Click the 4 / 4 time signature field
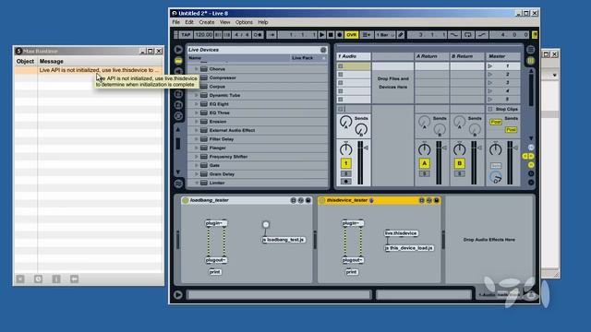The height and width of the screenshot is (332, 591). click(242, 35)
